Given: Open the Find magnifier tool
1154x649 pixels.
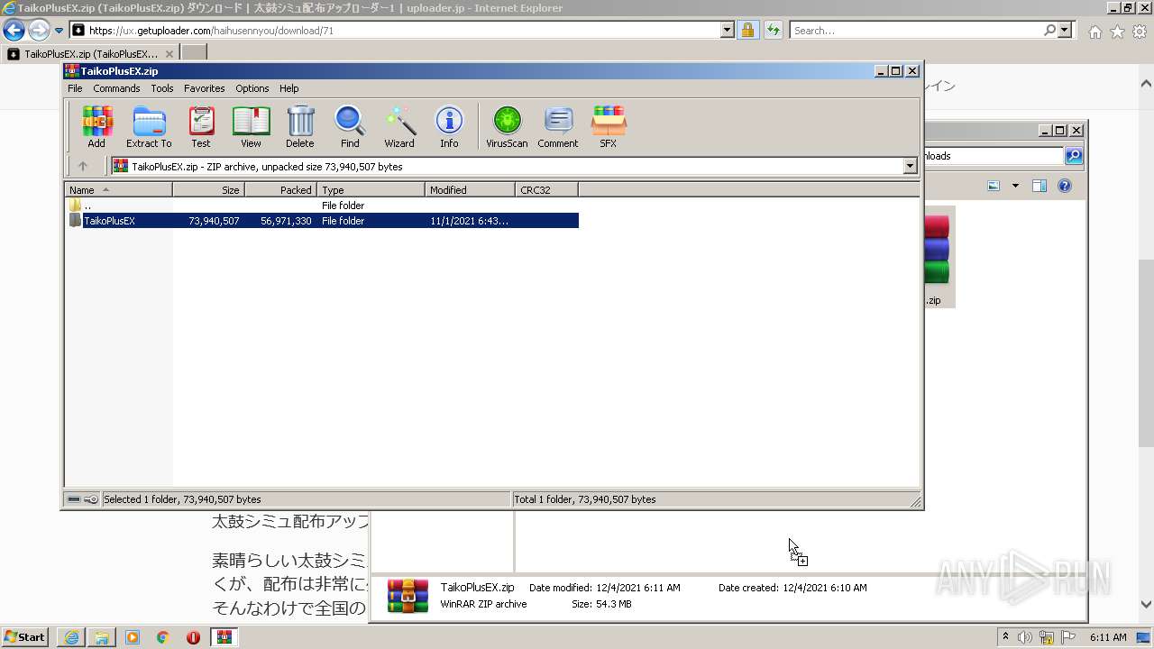Looking at the screenshot, I should pyautogui.click(x=350, y=126).
